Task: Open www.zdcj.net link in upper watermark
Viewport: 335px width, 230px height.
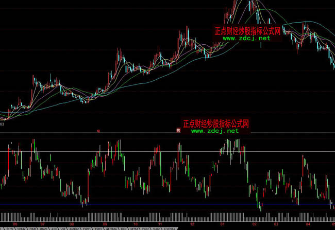Action: [246, 39]
